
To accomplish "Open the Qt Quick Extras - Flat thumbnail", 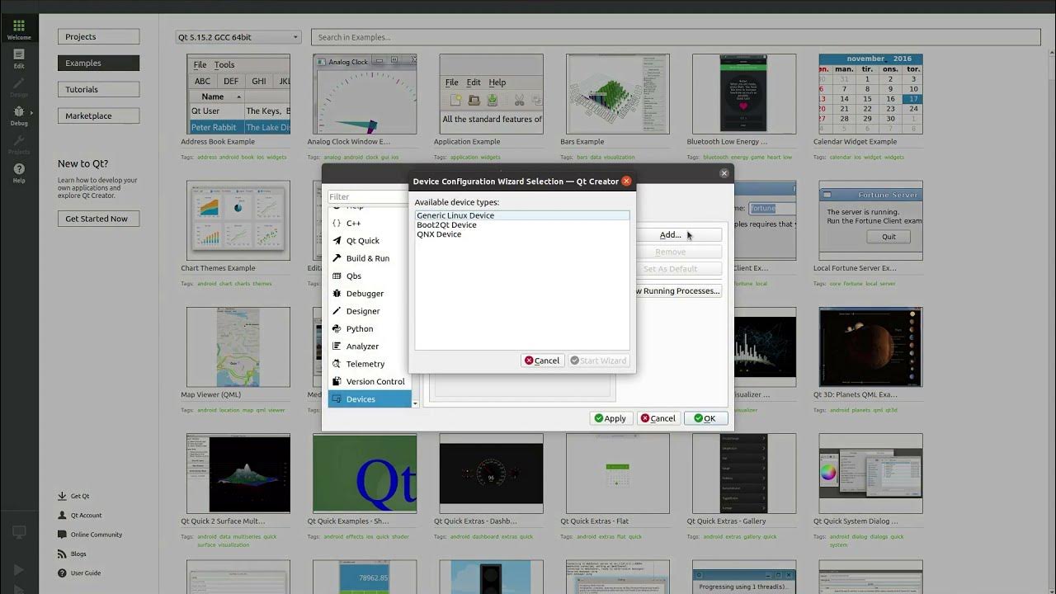I will (618, 474).
